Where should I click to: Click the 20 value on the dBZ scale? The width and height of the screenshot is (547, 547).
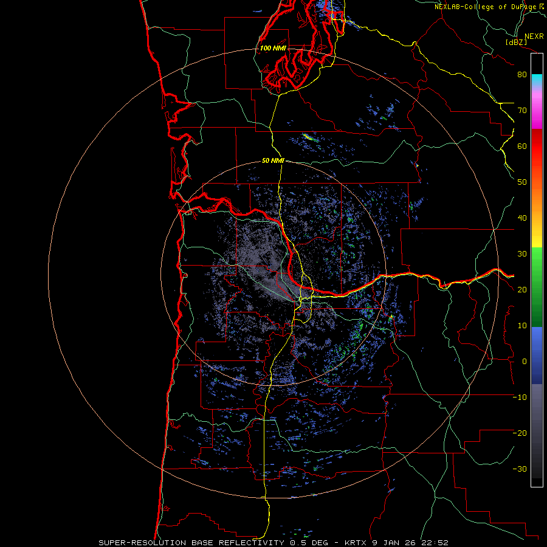pyautogui.click(x=522, y=290)
